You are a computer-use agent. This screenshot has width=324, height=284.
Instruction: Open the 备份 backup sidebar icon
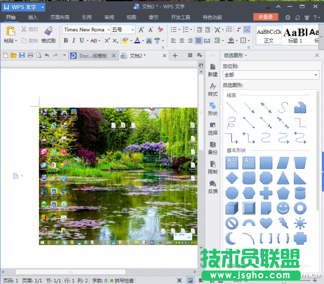pos(213,148)
